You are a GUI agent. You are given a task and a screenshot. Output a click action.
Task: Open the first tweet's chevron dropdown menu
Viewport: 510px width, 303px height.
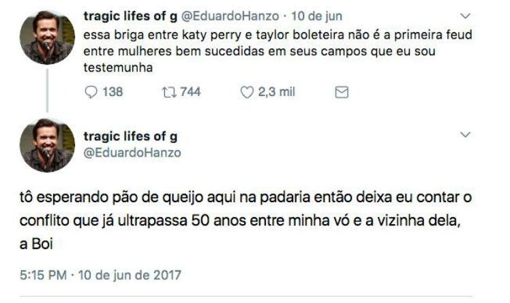[x=466, y=16]
